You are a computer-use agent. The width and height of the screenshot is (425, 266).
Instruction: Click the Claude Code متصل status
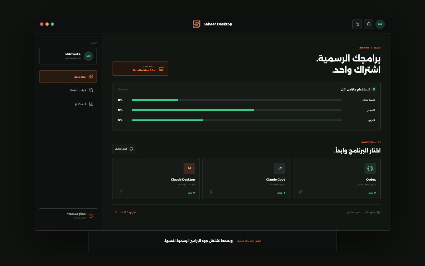pos(281,193)
